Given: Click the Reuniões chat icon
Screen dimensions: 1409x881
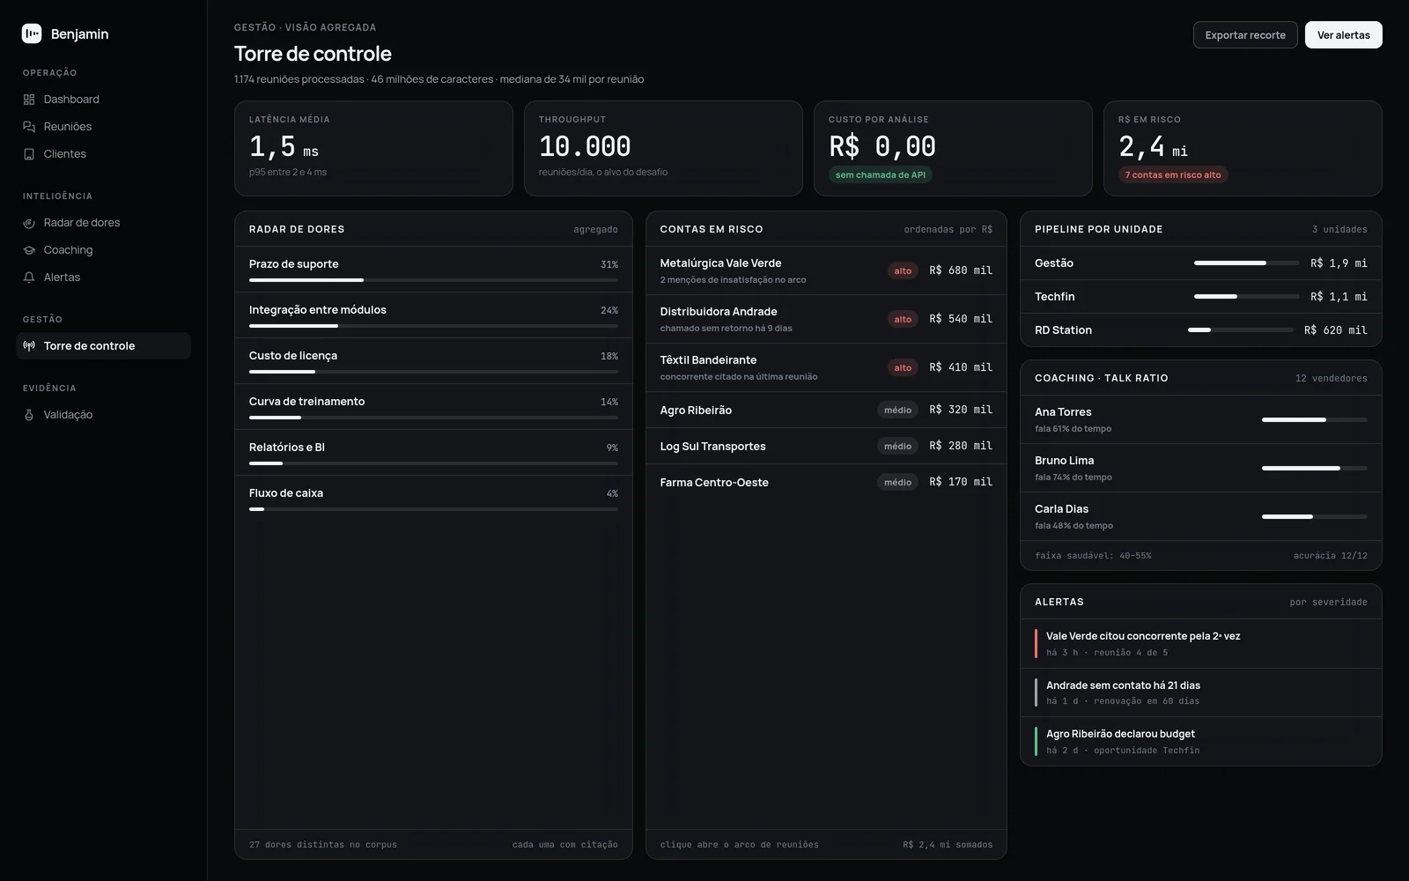Looking at the screenshot, I should [29, 127].
